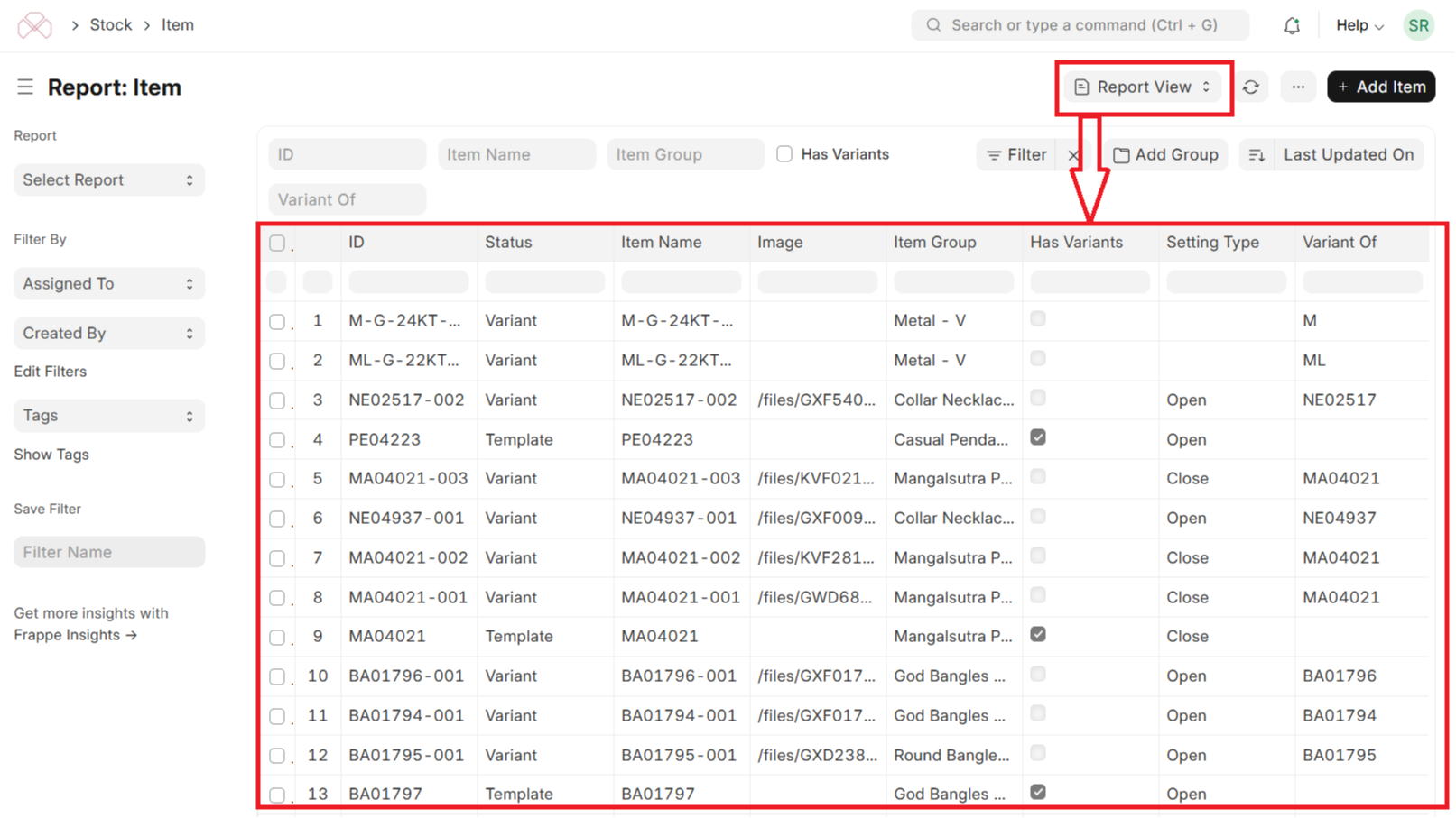Open the Report View switcher dropdown
The image size is (1456, 818).
[x=1142, y=87]
